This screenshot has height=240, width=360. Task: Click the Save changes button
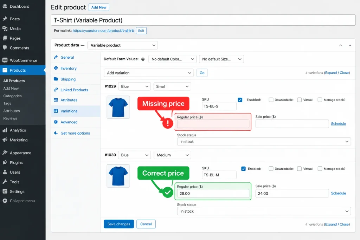pyautogui.click(x=119, y=224)
